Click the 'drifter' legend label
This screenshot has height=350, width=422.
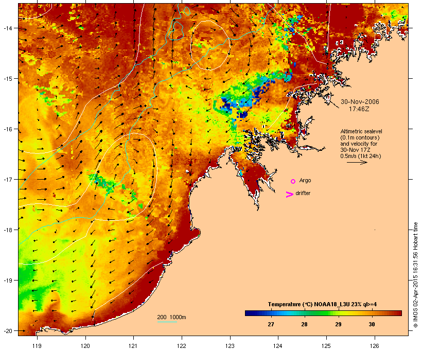pyautogui.click(x=303, y=193)
